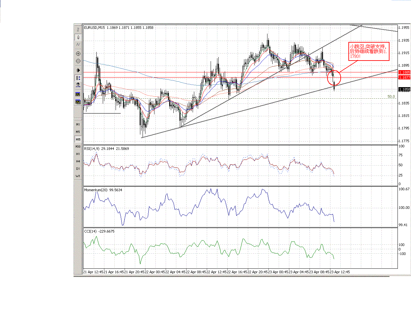The image size is (411, 328).
Task: Click the CCI(14) indicator label
Action: 90,231
